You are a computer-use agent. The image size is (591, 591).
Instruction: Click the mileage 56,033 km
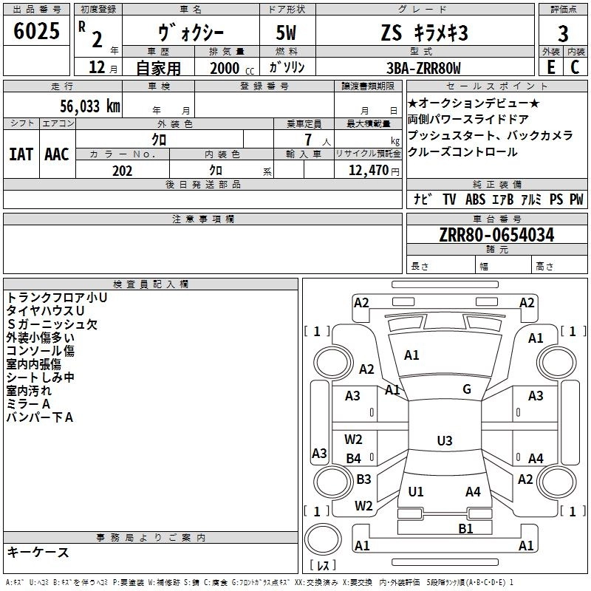coord(90,106)
